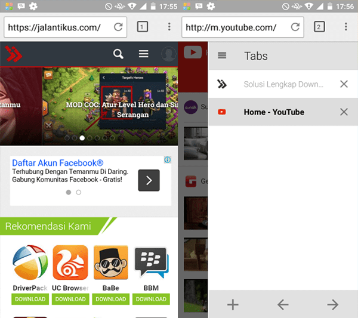The width and height of the screenshot is (358, 318).
Task: Open Android settings gear in left status bar
Action: (33, 6)
